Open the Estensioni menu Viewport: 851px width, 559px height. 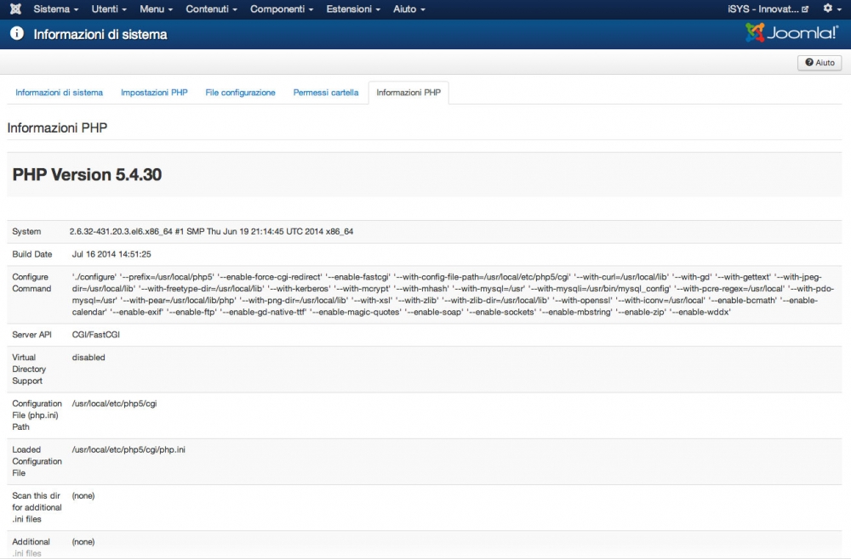click(353, 9)
